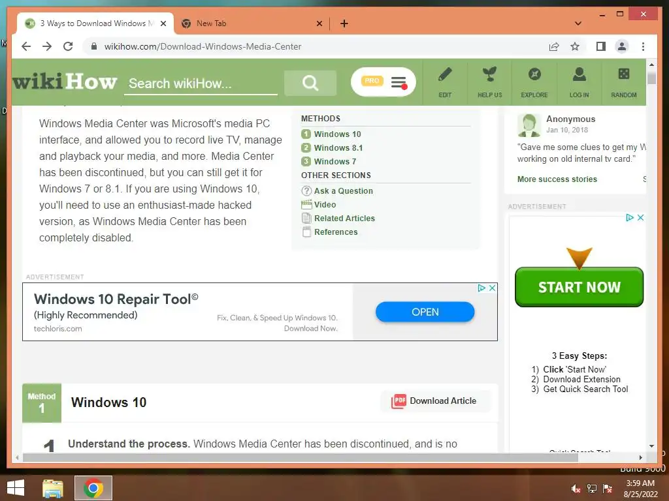Screen dimensions: 669x501
Task: Close the New Tab tab
Action: pos(319,23)
